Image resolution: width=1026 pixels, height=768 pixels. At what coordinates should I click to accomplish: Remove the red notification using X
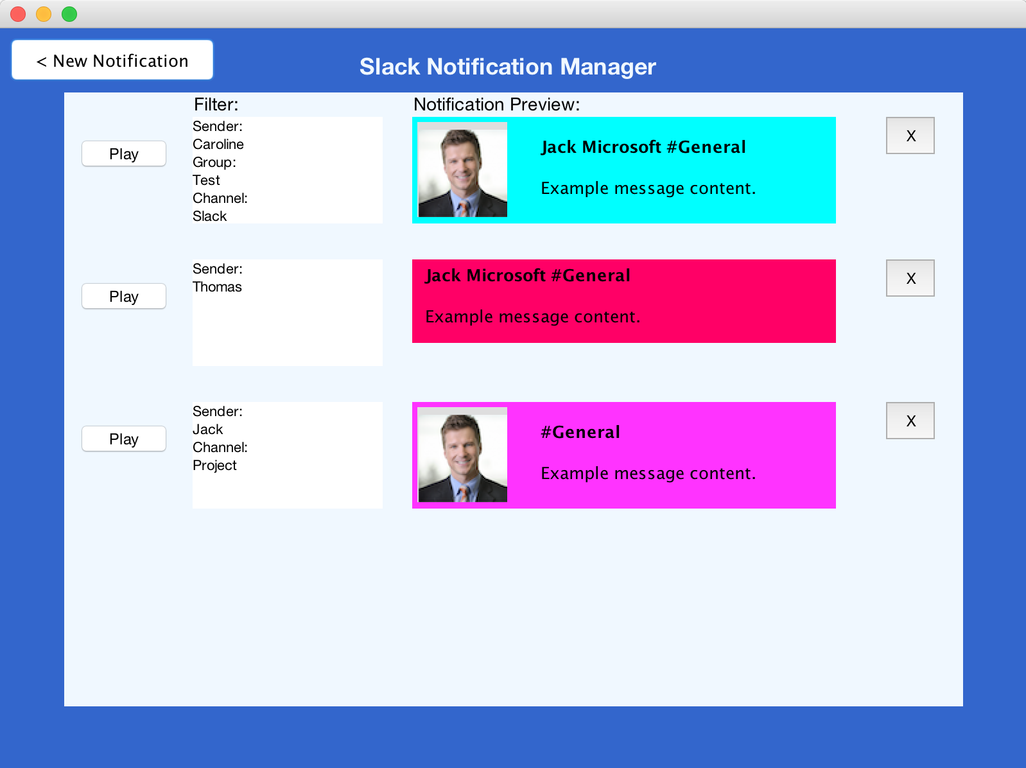click(x=910, y=278)
